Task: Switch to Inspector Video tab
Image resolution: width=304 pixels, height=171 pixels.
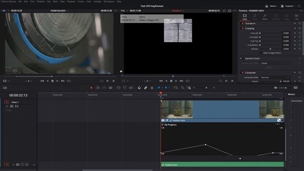Action: tap(245, 17)
